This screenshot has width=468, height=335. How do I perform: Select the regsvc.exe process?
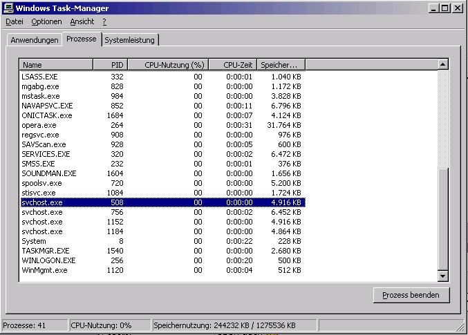coord(162,135)
